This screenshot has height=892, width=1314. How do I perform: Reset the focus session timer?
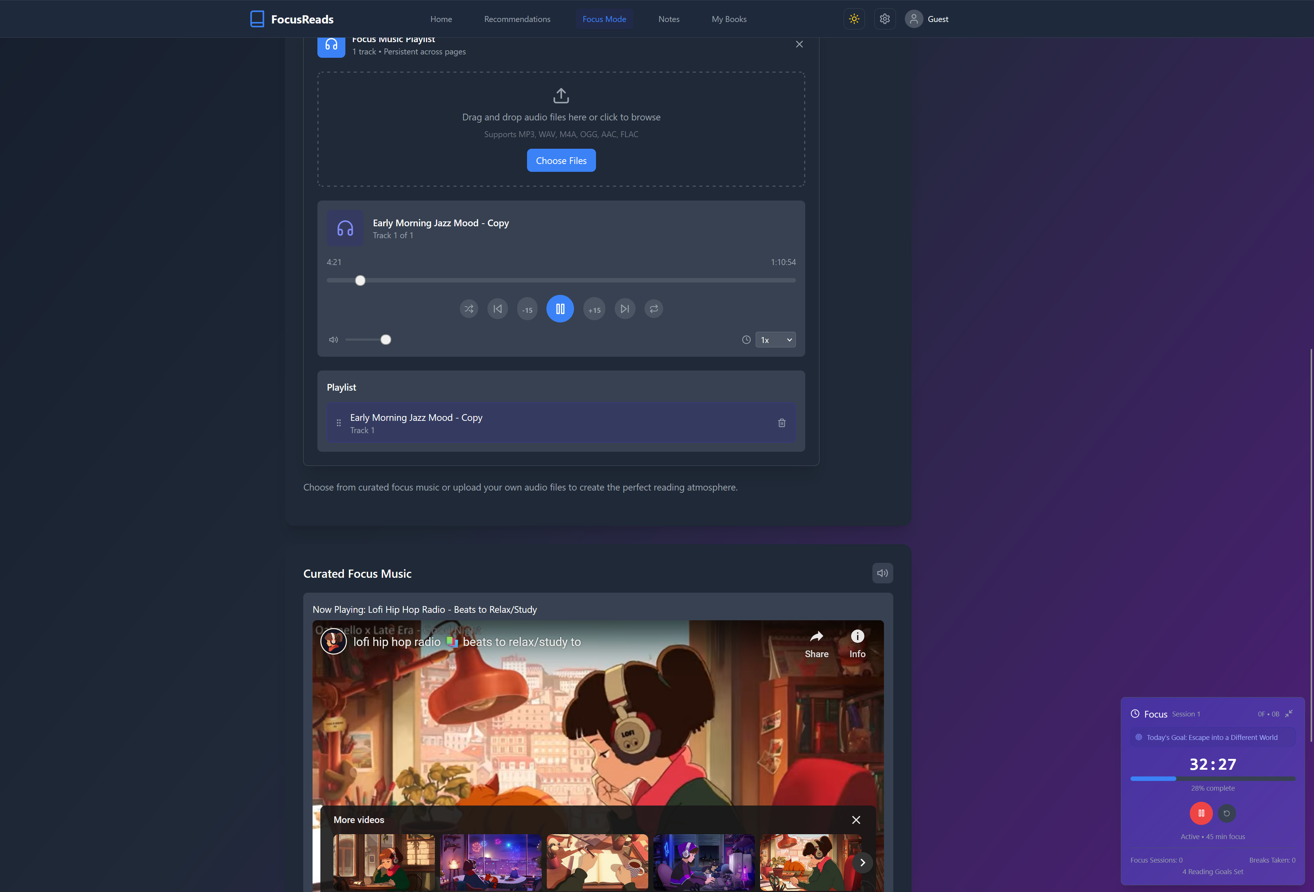pyautogui.click(x=1226, y=813)
